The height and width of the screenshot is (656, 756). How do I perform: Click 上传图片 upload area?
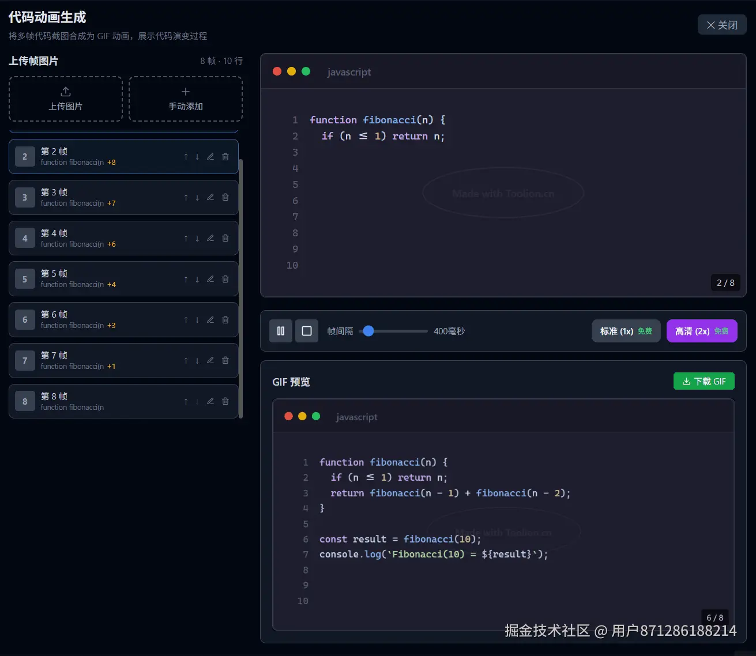pos(66,99)
